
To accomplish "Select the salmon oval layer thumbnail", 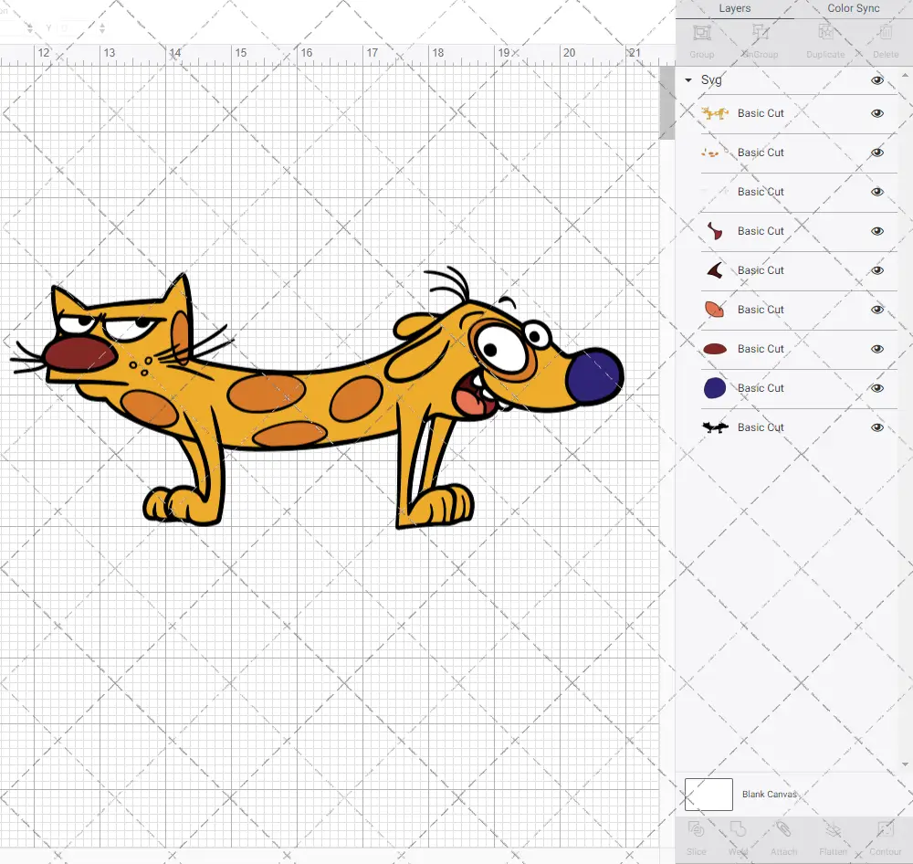I will pyautogui.click(x=714, y=310).
